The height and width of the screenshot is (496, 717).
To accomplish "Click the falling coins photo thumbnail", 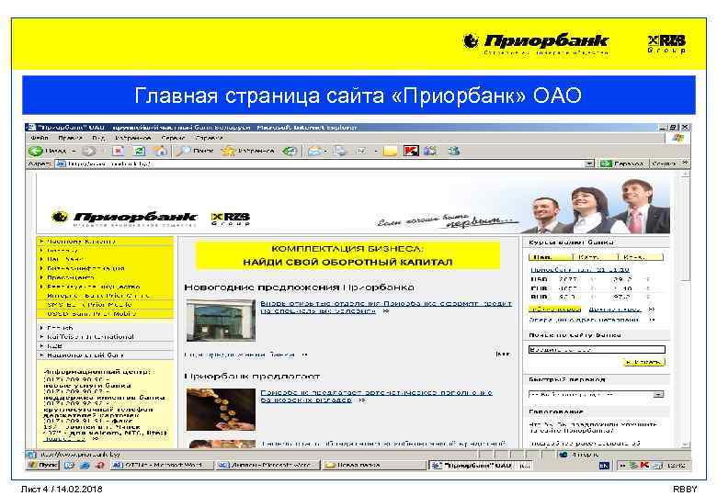I will point(221,410).
